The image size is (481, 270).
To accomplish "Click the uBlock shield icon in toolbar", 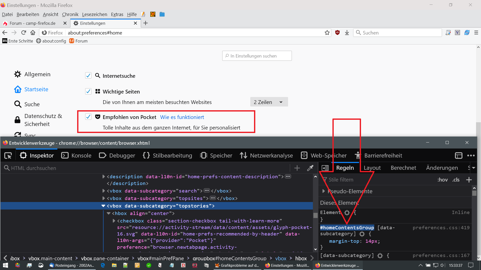I will pos(337,32).
